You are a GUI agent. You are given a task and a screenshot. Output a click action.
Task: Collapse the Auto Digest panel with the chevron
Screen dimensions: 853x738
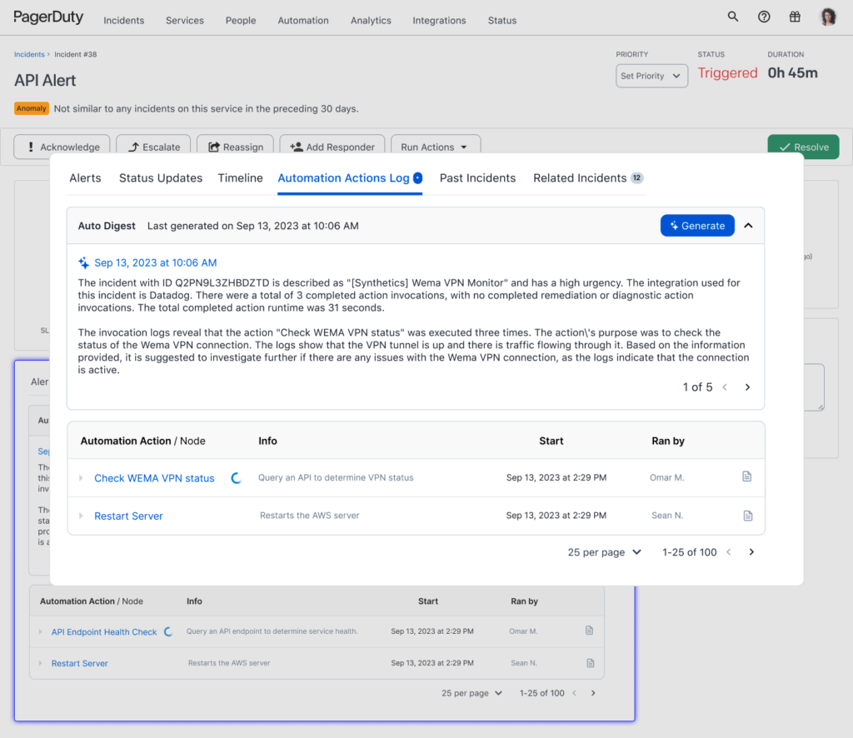click(747, 225)
